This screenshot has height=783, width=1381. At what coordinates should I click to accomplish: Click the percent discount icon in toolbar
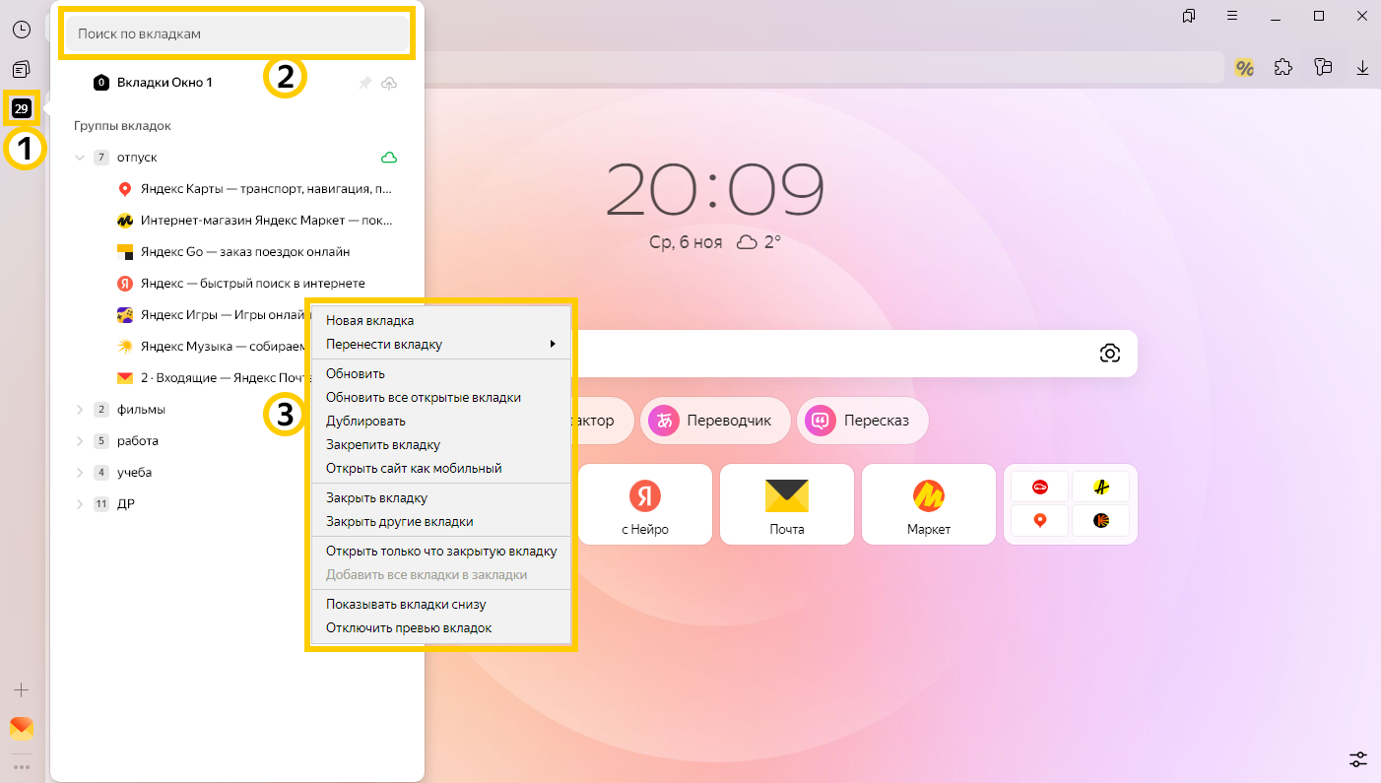coord(1244,67)
